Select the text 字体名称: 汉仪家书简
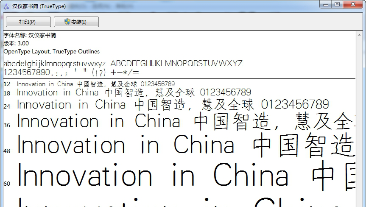 30,36
